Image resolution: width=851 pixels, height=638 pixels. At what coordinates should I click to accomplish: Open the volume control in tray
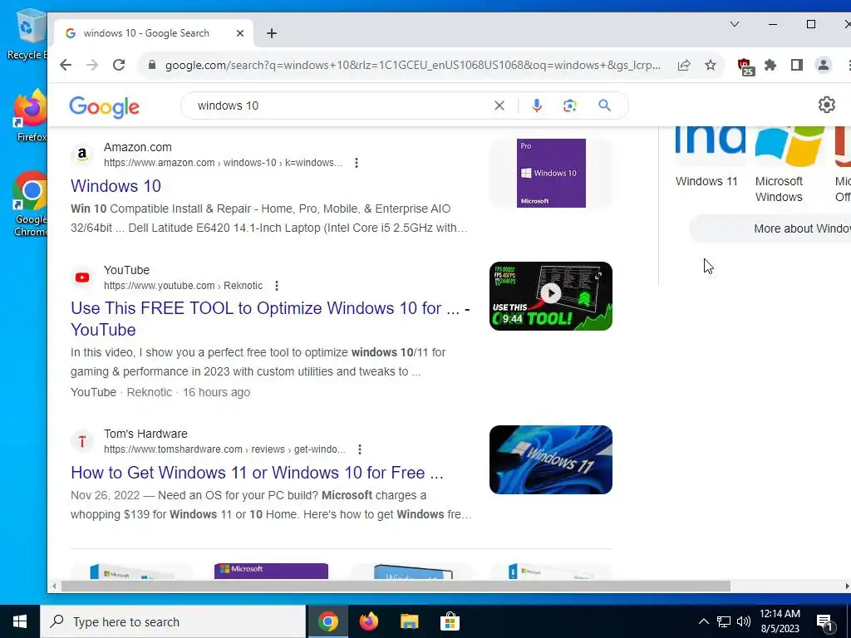click(x=744, y=621)
